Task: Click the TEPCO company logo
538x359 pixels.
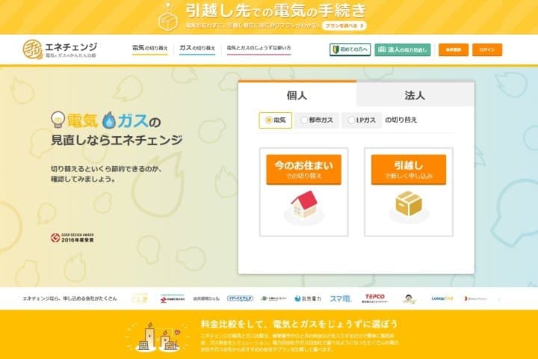Action: click(374, 298)
